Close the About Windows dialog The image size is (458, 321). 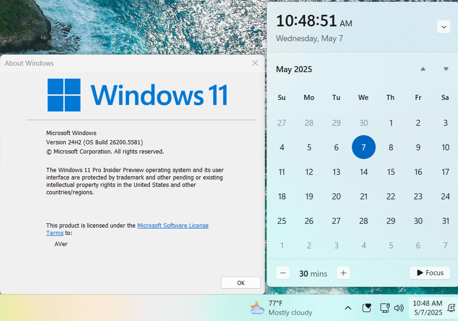(255, 63)
